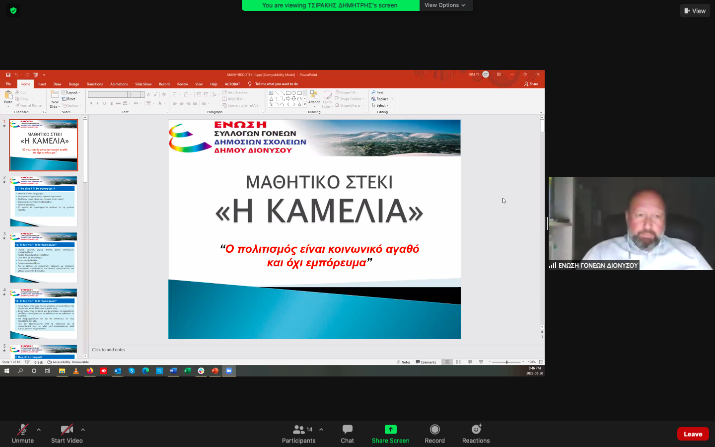Select slide 4 thumbnail

44,313
